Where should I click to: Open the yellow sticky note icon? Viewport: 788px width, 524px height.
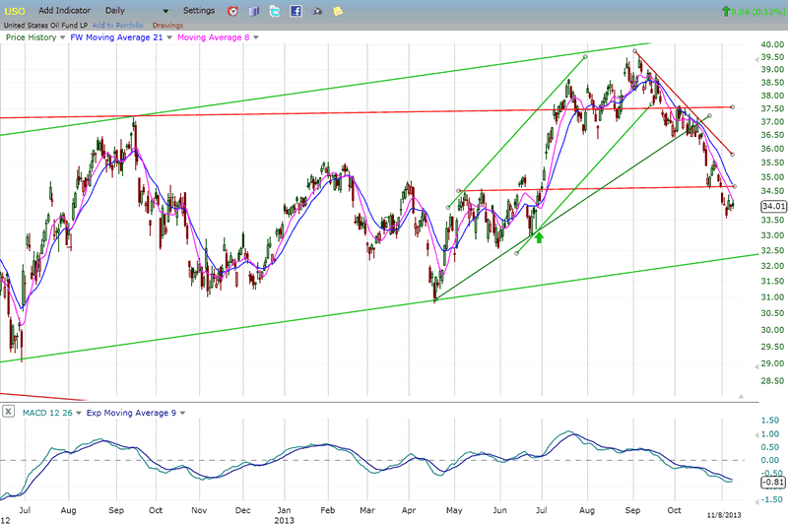[x=338, y=11]
